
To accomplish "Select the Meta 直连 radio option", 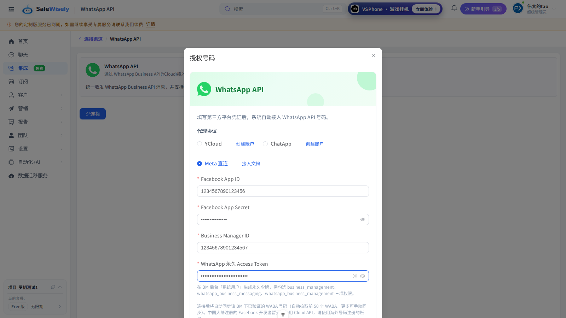I will pyautogui.click(x=200, y=164).
